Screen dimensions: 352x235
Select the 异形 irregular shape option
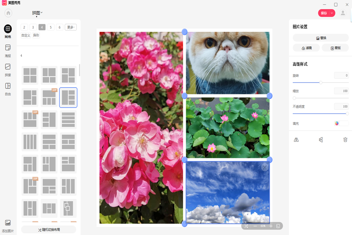(36, 35)
